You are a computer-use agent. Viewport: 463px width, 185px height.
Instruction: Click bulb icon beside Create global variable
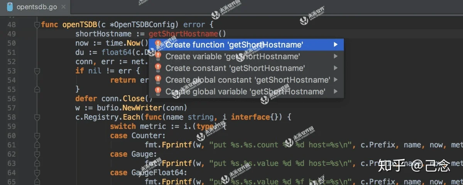(157, 91)
